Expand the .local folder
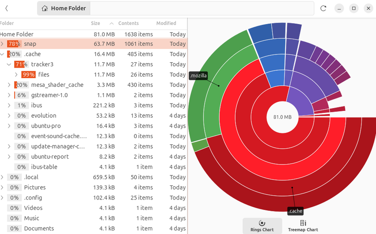 tap(2, 177)
